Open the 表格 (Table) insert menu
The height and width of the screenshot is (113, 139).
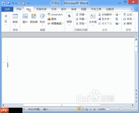[15, 20]
